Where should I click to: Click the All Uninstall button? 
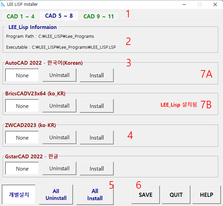tap(56, 194)
